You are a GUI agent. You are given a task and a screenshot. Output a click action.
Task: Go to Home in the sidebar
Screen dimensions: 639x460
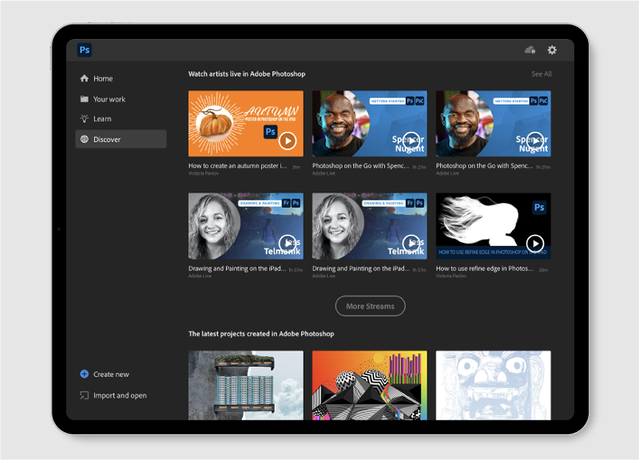click(121, 78)
